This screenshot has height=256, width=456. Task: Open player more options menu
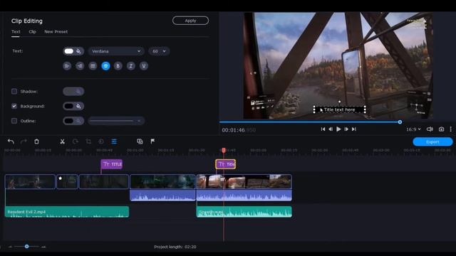click(x=451, y=129)
